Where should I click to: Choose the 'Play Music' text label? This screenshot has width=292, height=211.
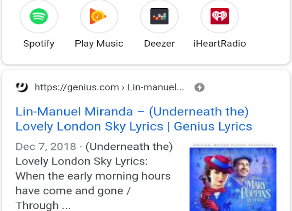(x=99, y=44)
